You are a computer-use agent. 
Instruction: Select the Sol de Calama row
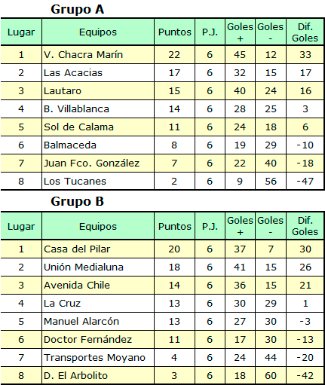tap(162, 127)
